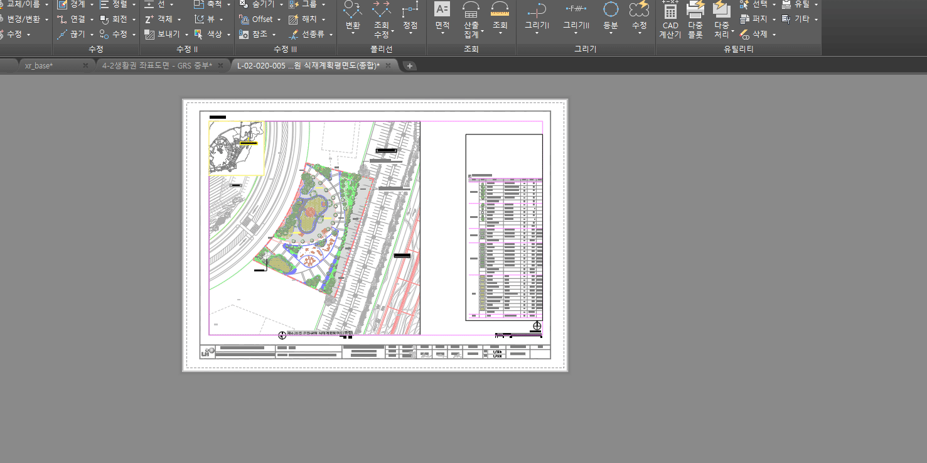Expand the 보내기 dropdown arrow
Viewport: 927px width, 463px height.
point(187,35)
